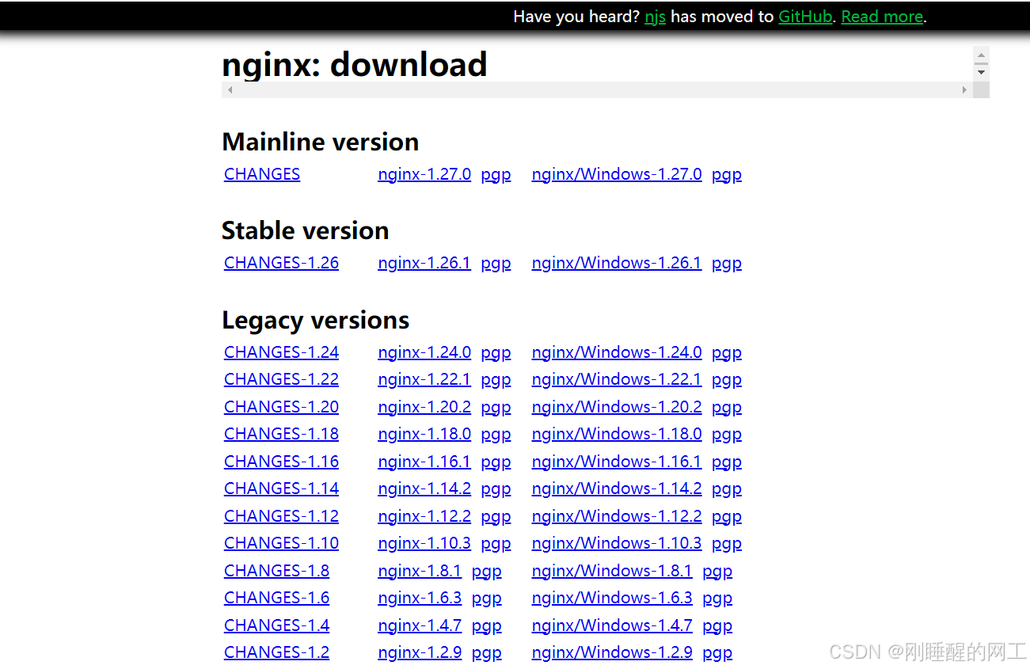Click the scroll down arrow beside the heading
Viewport: 1030px width, 669px height.
981,72
